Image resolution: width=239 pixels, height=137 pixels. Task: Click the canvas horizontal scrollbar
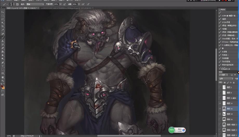point(129,136)
